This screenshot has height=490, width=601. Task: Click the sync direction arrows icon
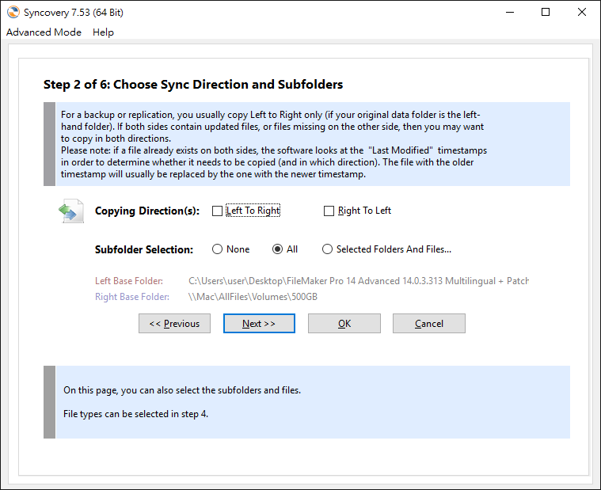tap(71, 211)
